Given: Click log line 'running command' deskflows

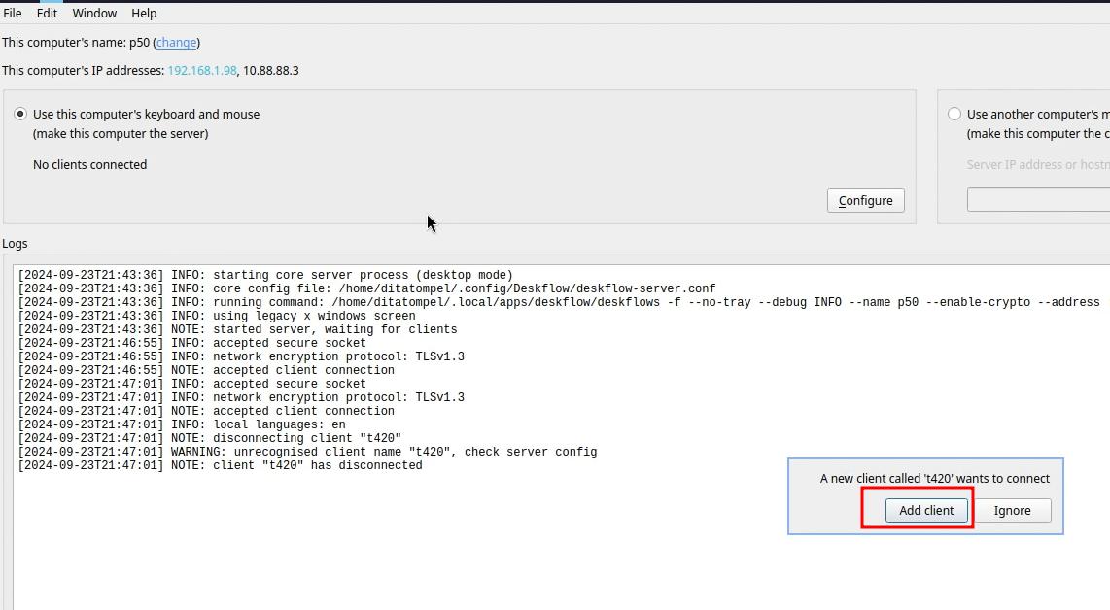Looking at the screenshot, I should [559, 302].
